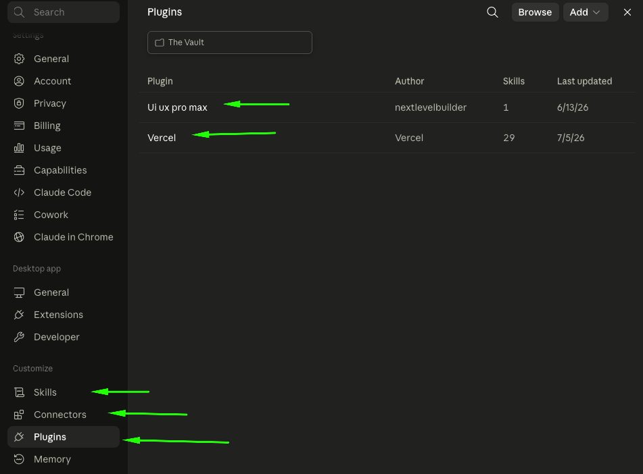Click the Billing card icon
Screen dimensions: 643x474
pyautogui.click(x=19, y=126)
